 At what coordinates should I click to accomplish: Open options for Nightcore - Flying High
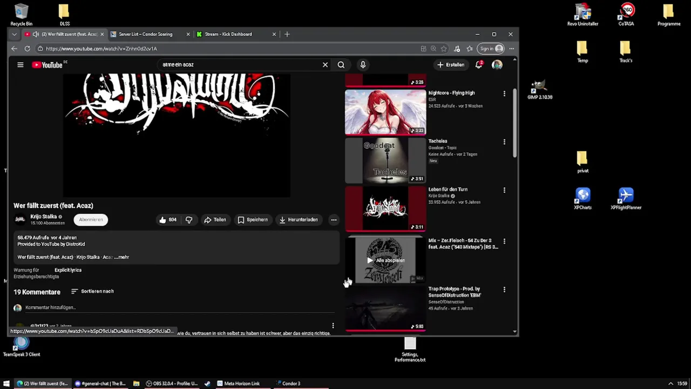504,93
